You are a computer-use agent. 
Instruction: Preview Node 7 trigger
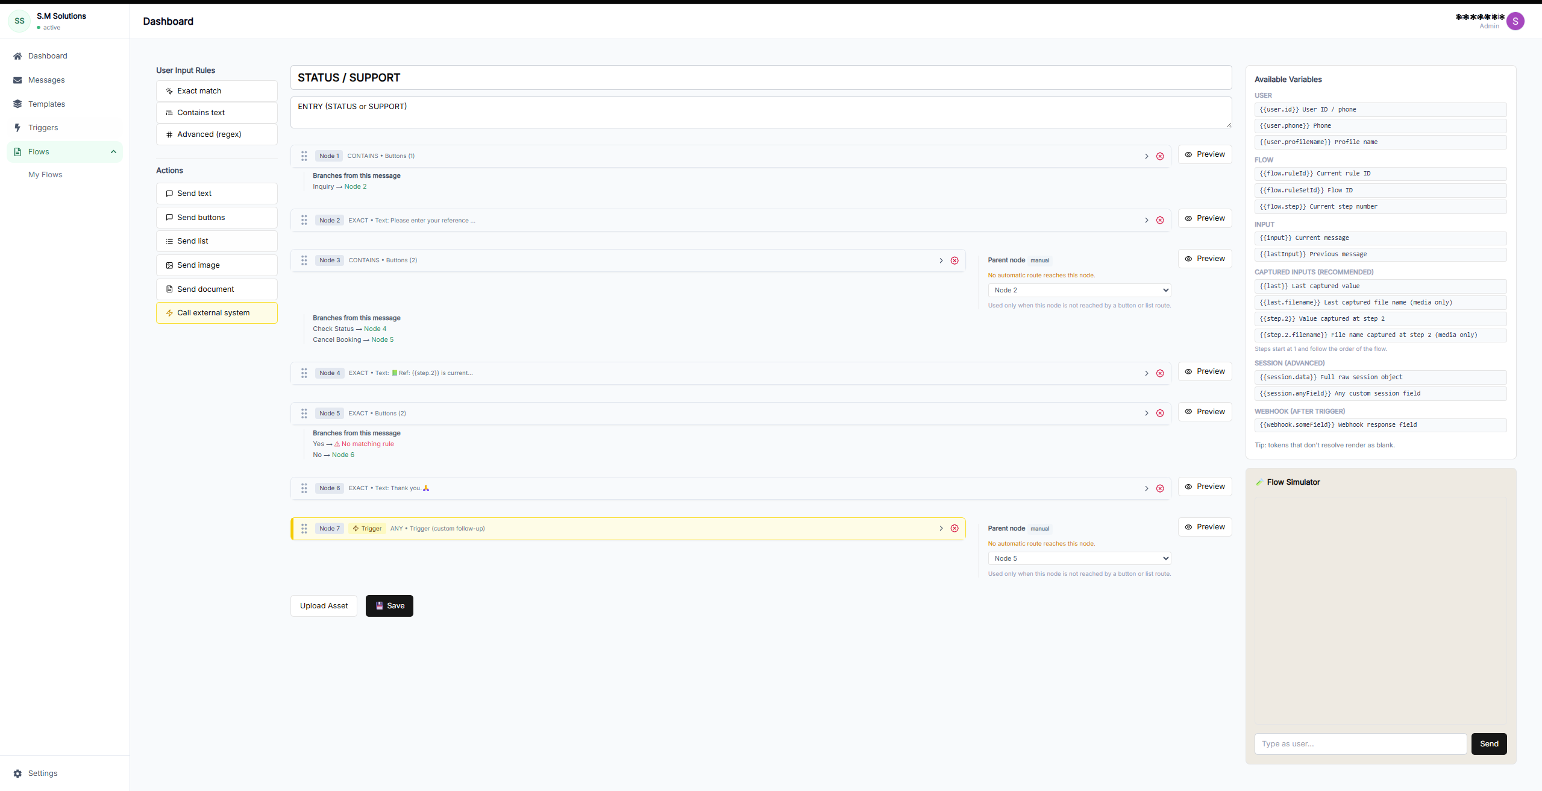1205,527
